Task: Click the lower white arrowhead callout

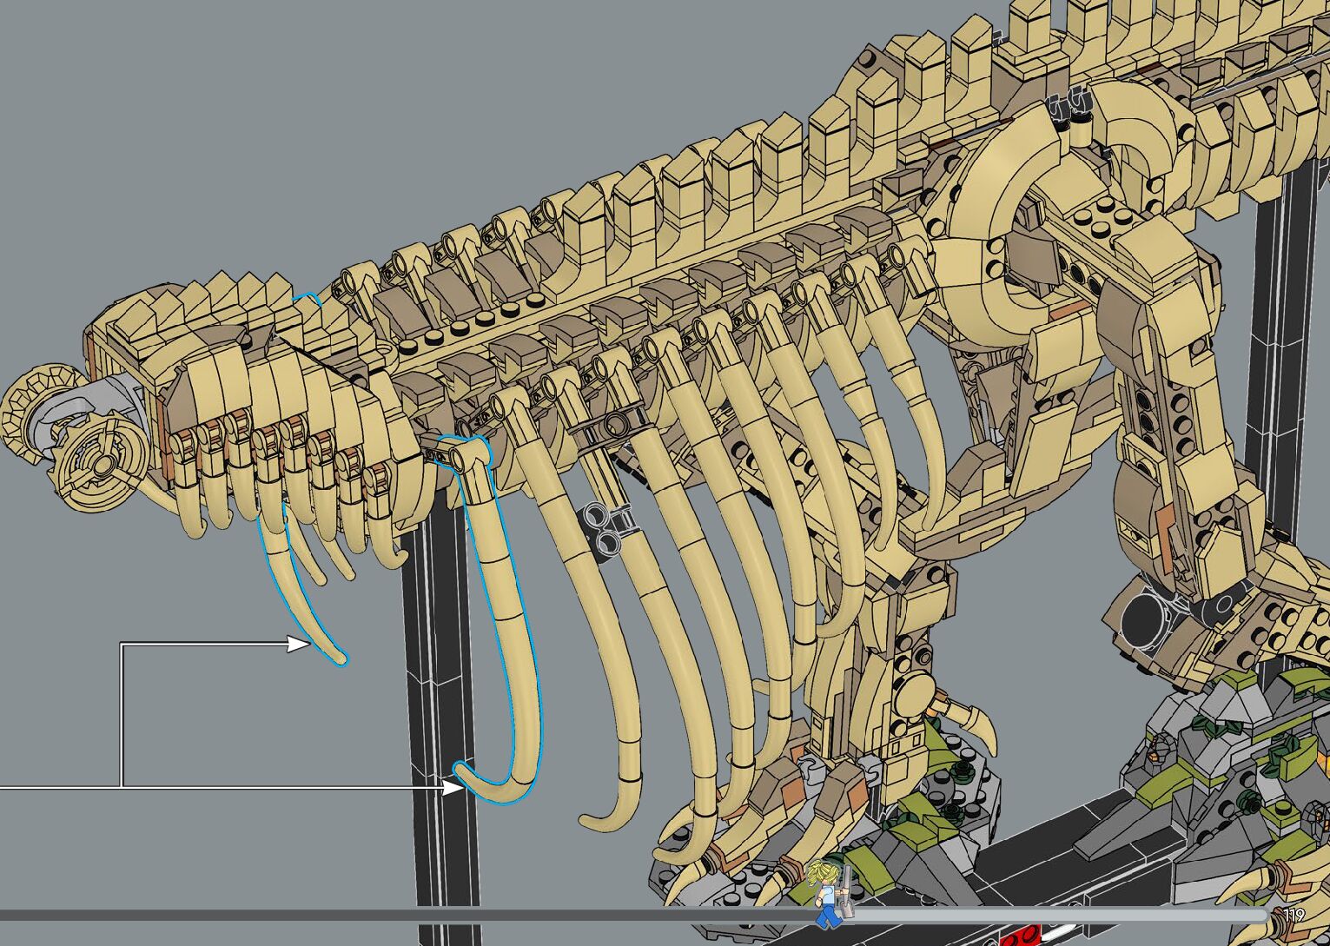Action: click(453, 787)
